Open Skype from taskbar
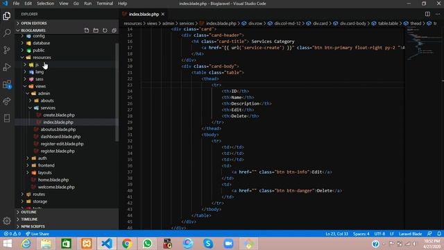 [208, 244]
